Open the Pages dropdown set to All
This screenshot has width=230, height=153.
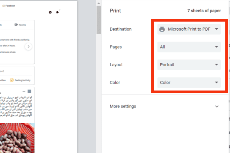pos(189,47)
